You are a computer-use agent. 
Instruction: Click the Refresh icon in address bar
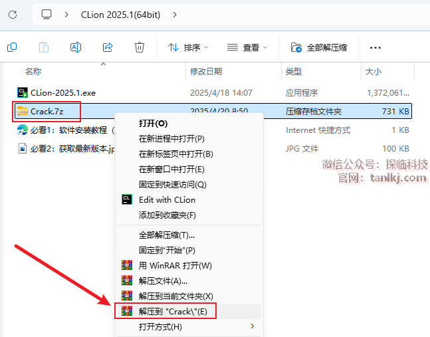[13, 15]
